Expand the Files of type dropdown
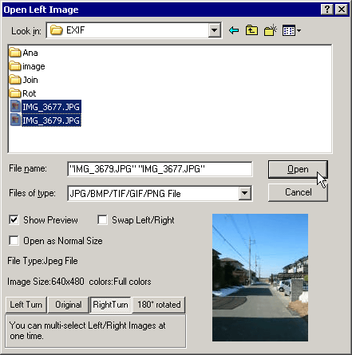Screen dimensions: 352x355 [244, 193]
